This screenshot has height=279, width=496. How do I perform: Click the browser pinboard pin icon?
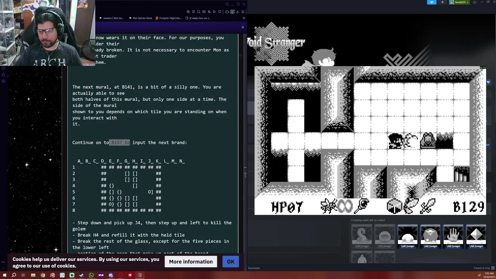pos(193,12)
